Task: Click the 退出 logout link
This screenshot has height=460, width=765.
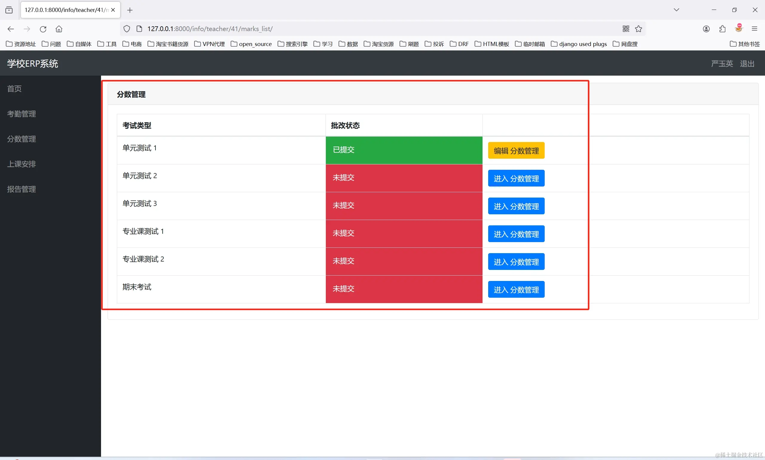Action: pos(747,64)
